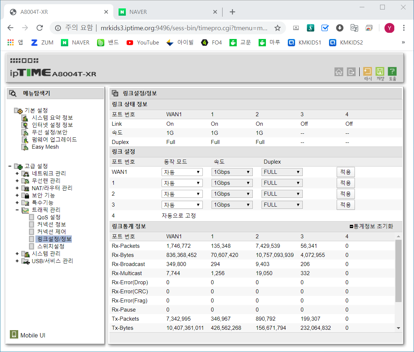Open the ZUM bookmark
This screenshot has width=414, height=352.
[x=42, y=42]
